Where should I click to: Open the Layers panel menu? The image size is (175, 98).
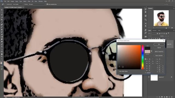click(x=174, y=30)
